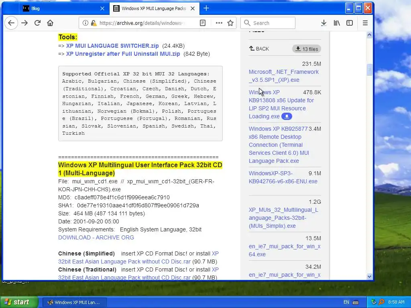Viewport: 411px width, 308px height.
Task: Show site information icon in address bar
Action: tap(85, 23)
